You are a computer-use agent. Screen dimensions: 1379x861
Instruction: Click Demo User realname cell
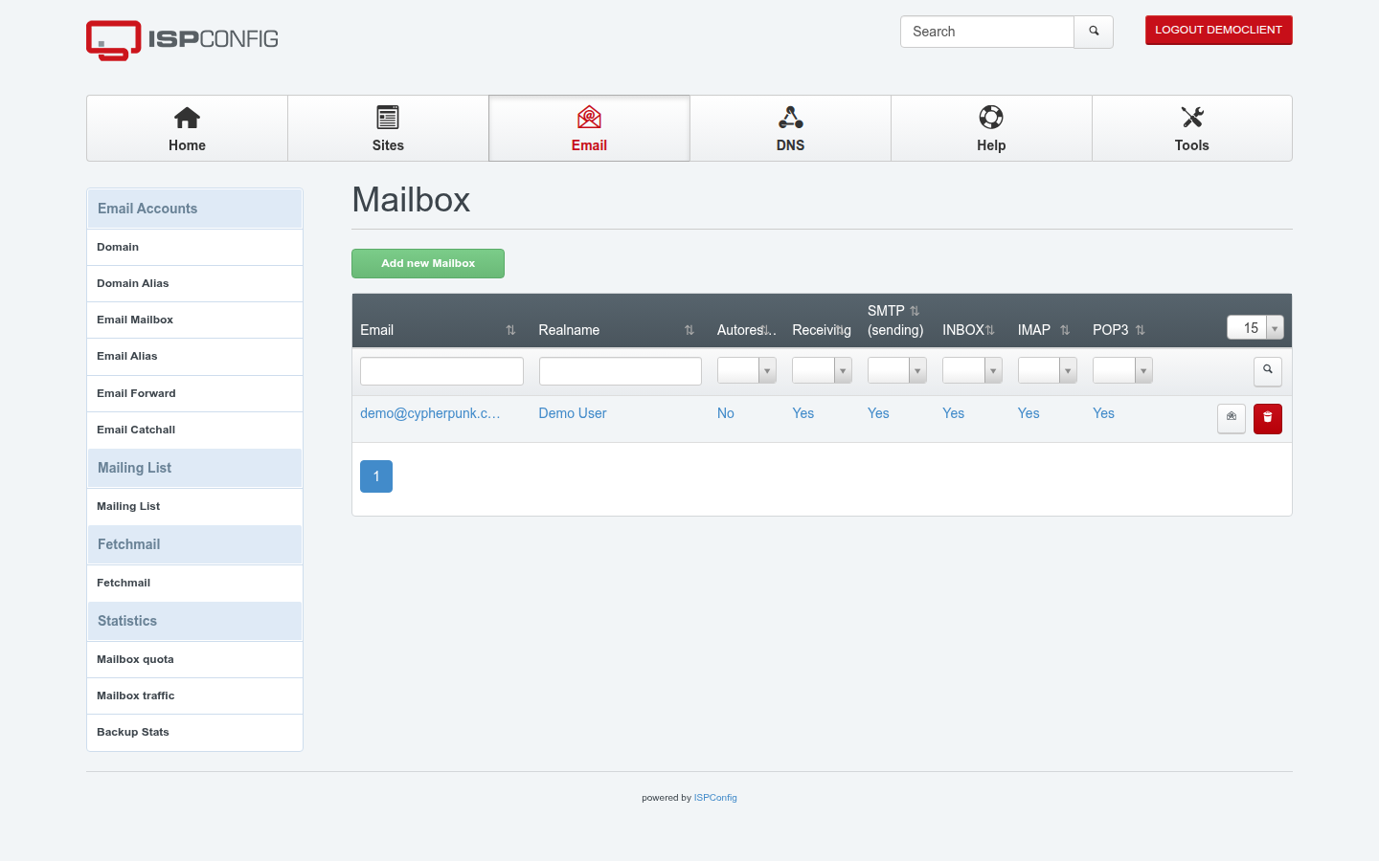point(573,413)
